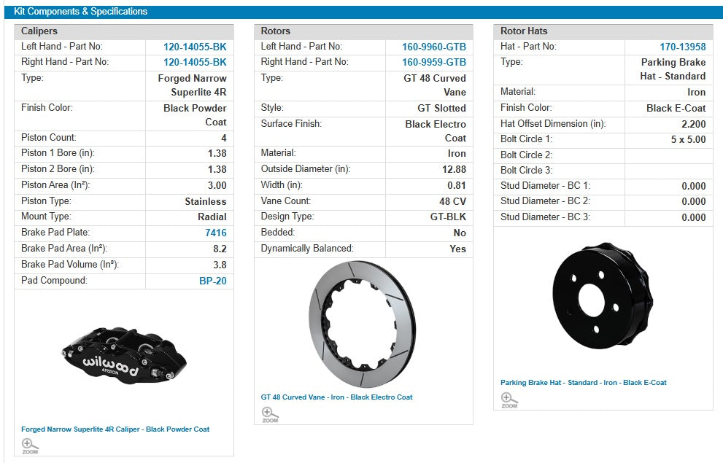This screenshot has height=463, width=723.
Task: Click zoom icon under rotor image
Action: click(x=270, y=414)
